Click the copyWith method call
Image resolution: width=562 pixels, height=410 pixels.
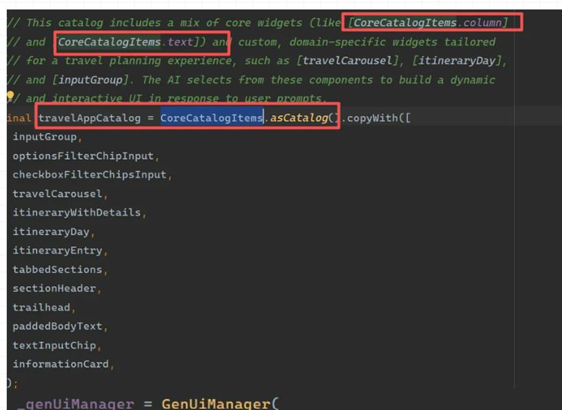372,118
